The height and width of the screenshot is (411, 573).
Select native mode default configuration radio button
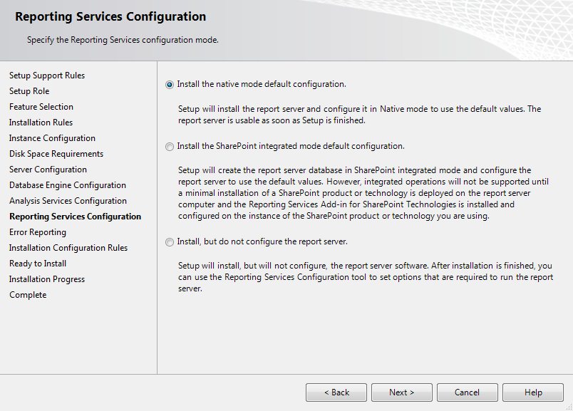click(170, 85)
